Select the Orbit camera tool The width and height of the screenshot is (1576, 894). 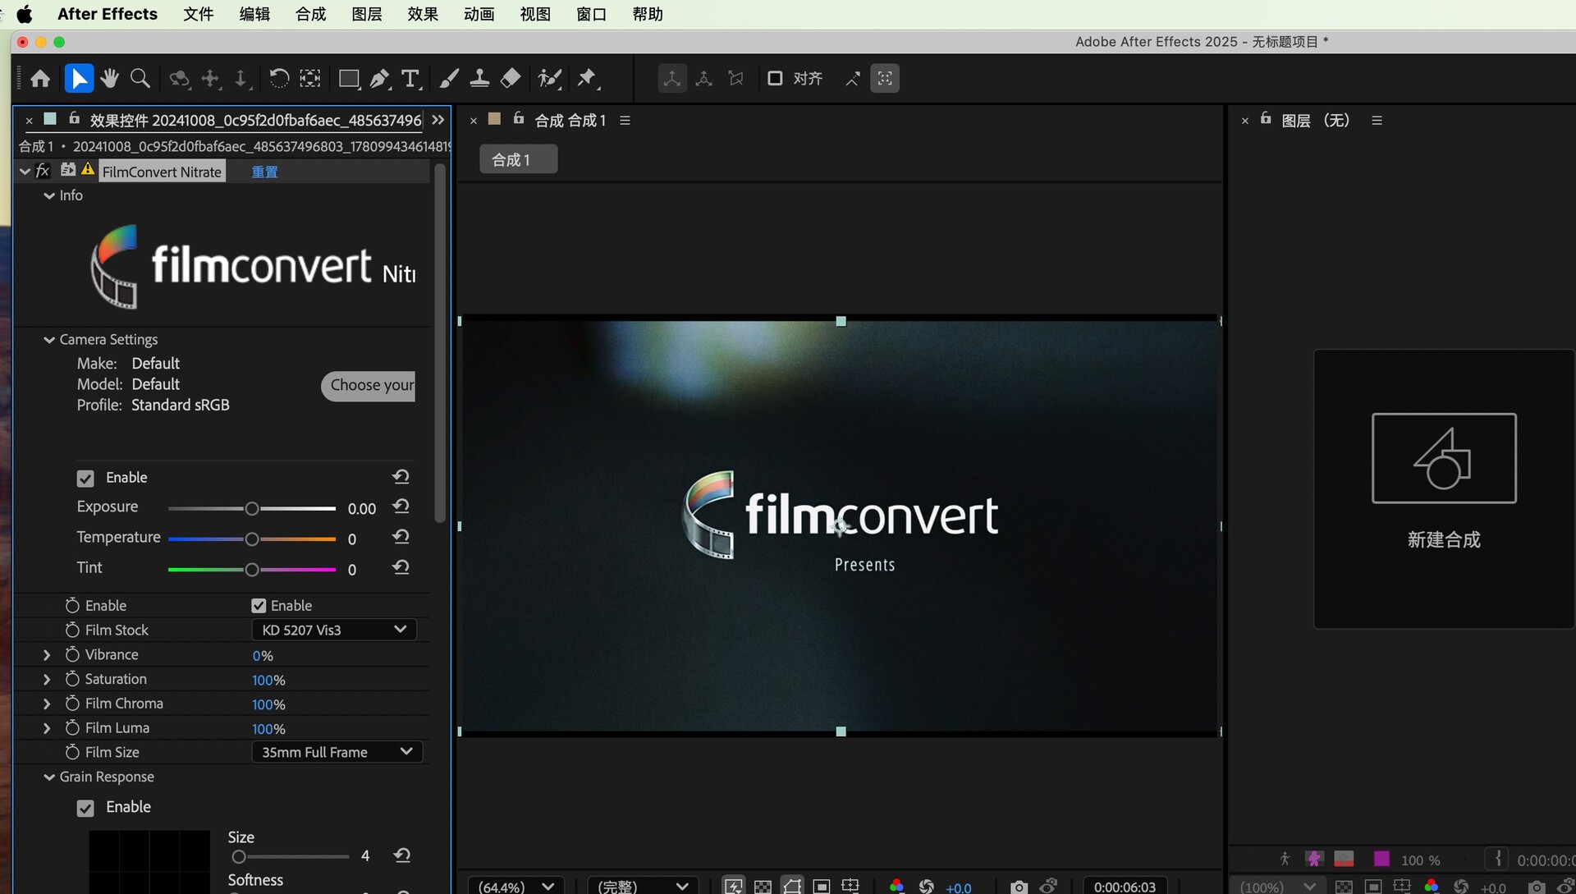179,79
